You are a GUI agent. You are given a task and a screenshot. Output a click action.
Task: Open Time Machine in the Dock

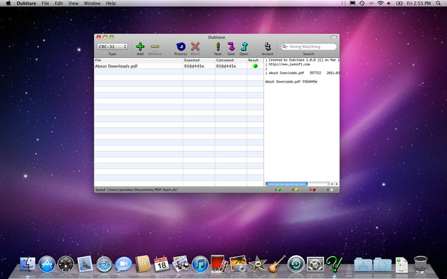[296, 264]
